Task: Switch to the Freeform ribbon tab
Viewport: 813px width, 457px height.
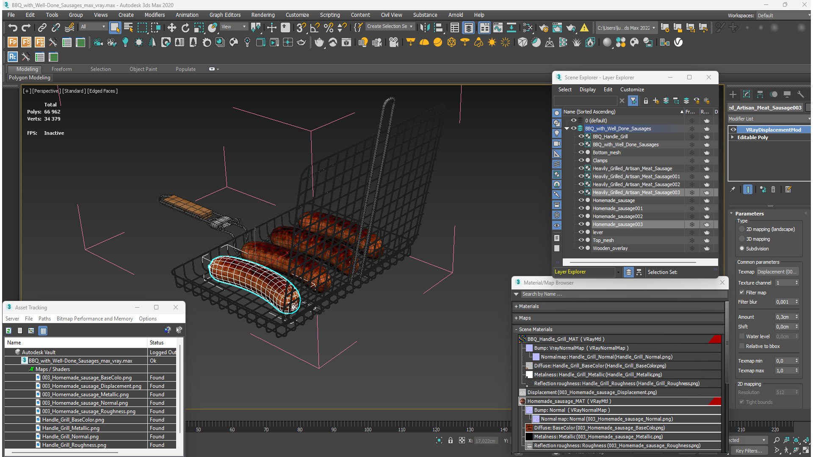Action: (62, 69)
